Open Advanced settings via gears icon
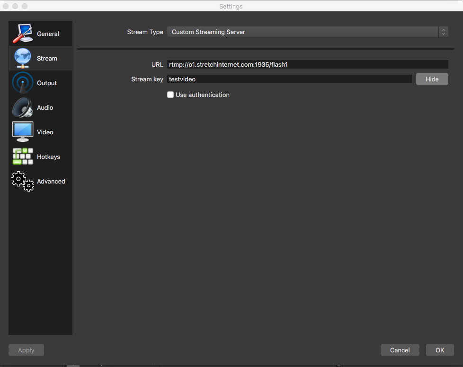 click(22, 181)
